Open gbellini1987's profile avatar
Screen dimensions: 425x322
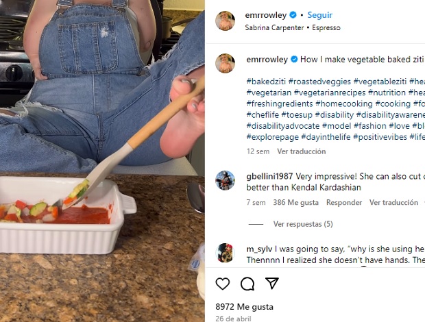click(x=225, y=180)
